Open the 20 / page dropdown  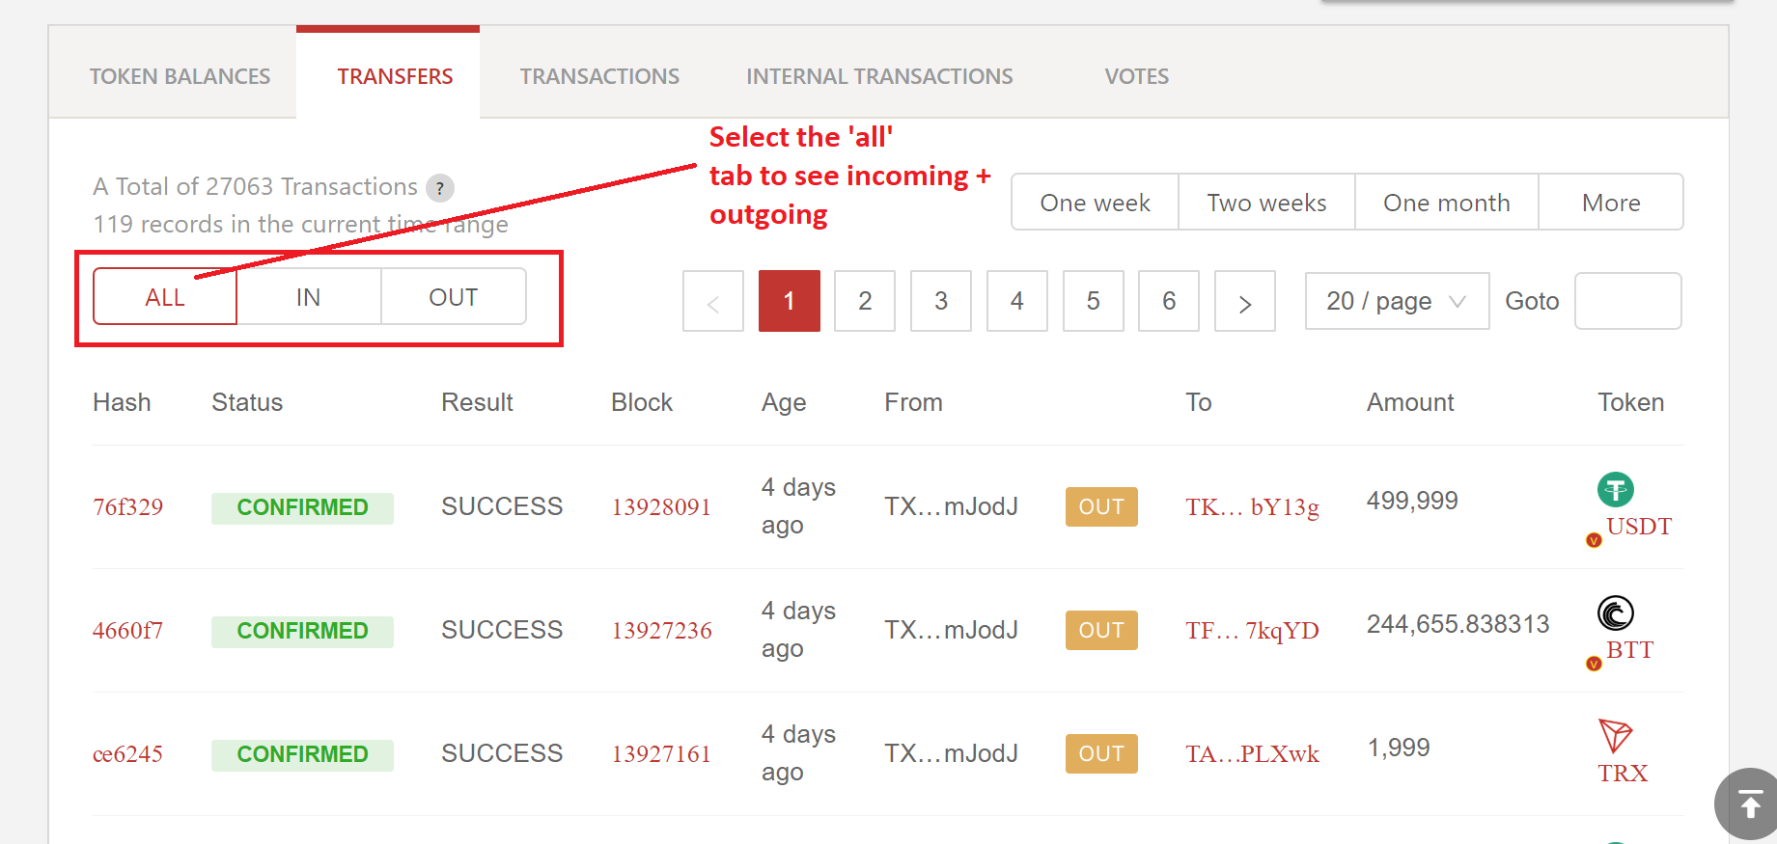[1396, 302]
